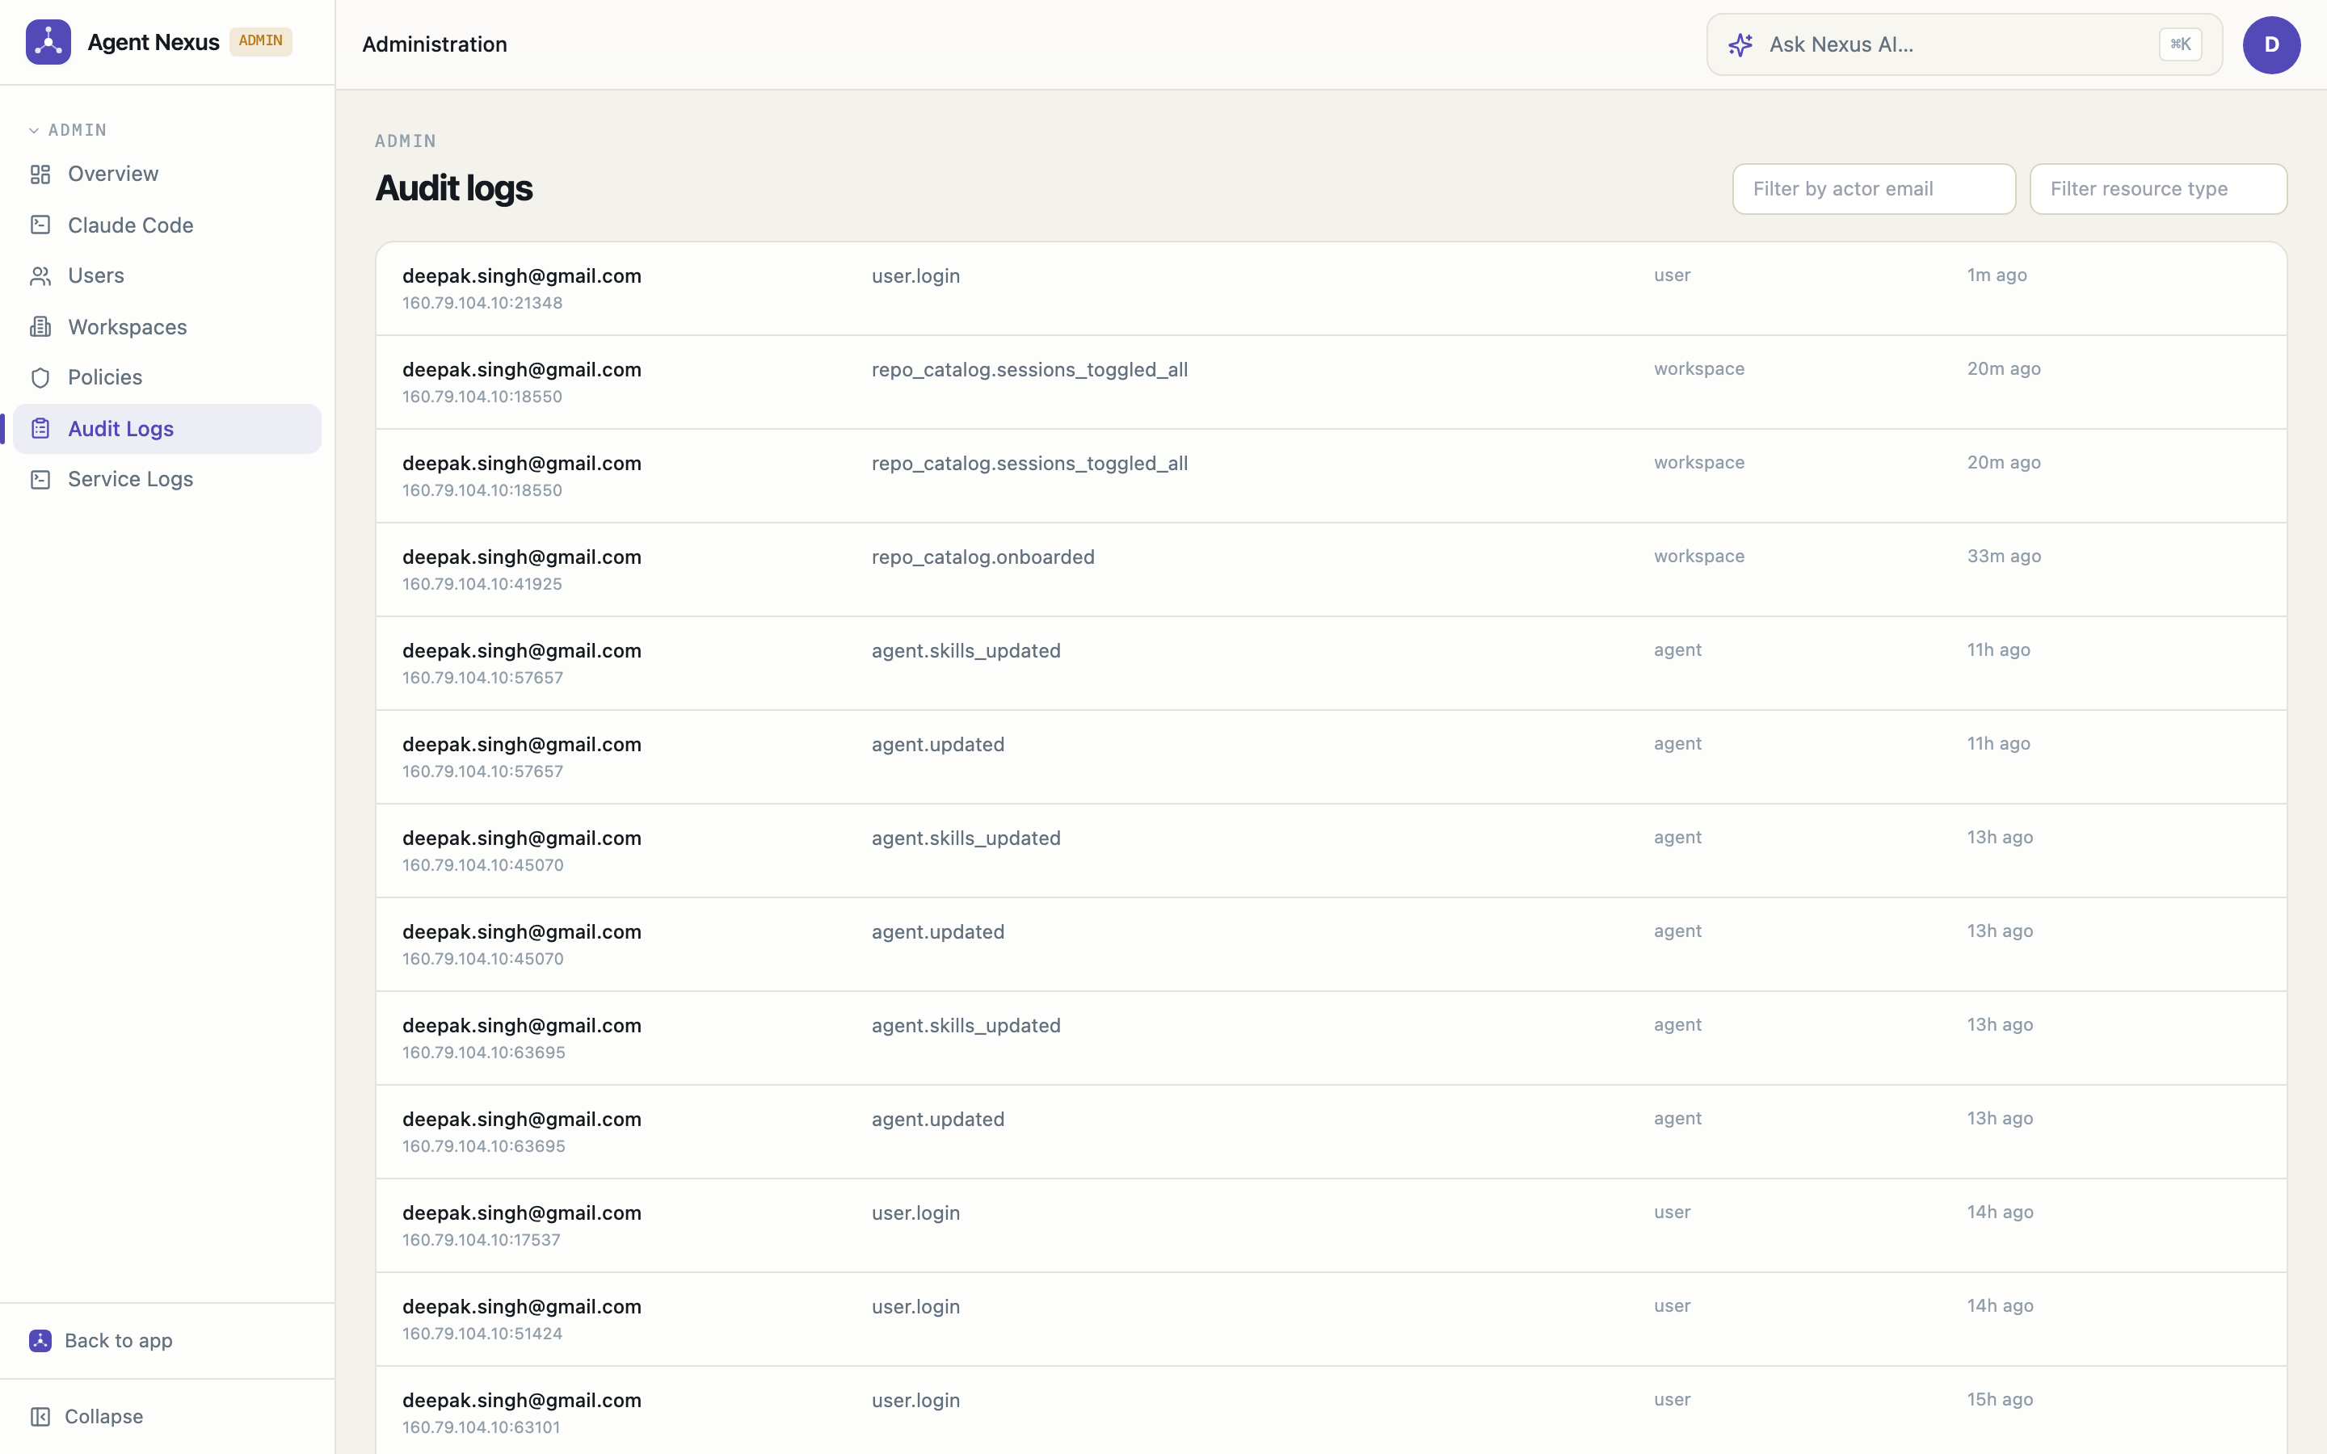Click IP address 160.79.104.10:51424
Screen dimensions: 2327x1454
point(482,1334)
